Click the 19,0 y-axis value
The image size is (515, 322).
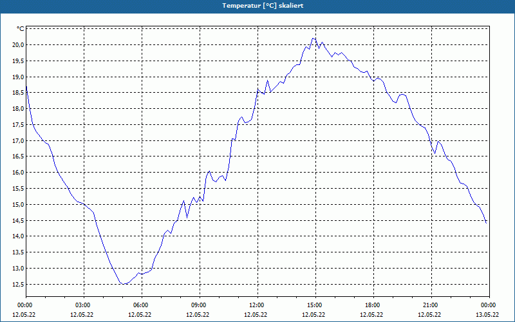pyautogui.click(x=18, y=77)
